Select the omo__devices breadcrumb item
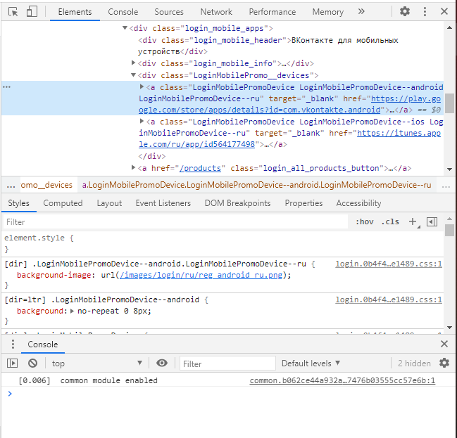This screenshot has width=457, height=438. point(46,185)
